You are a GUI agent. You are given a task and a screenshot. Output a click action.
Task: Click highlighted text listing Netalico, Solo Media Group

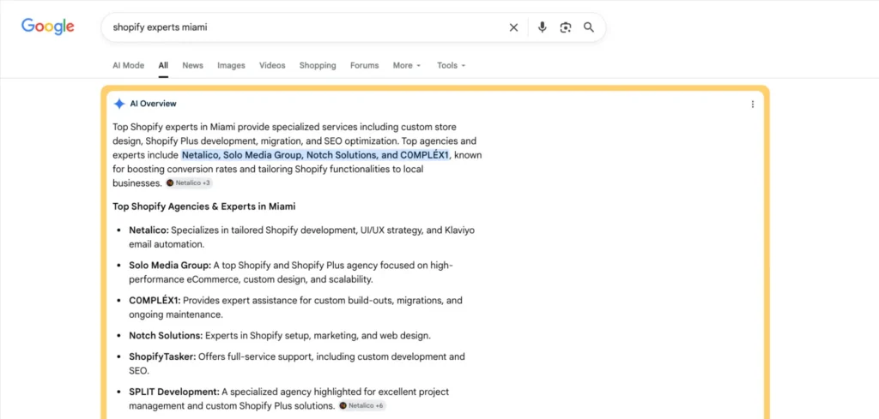click(316, 155)
